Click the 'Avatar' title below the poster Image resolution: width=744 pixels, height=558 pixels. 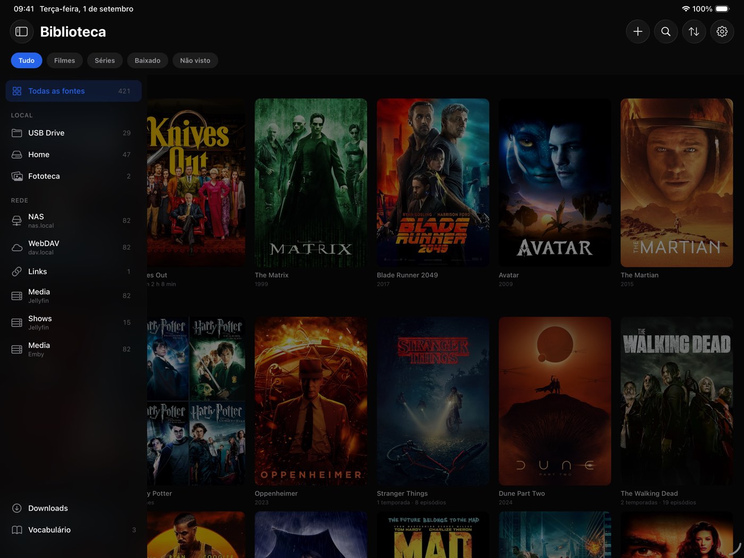pos(509,275)
